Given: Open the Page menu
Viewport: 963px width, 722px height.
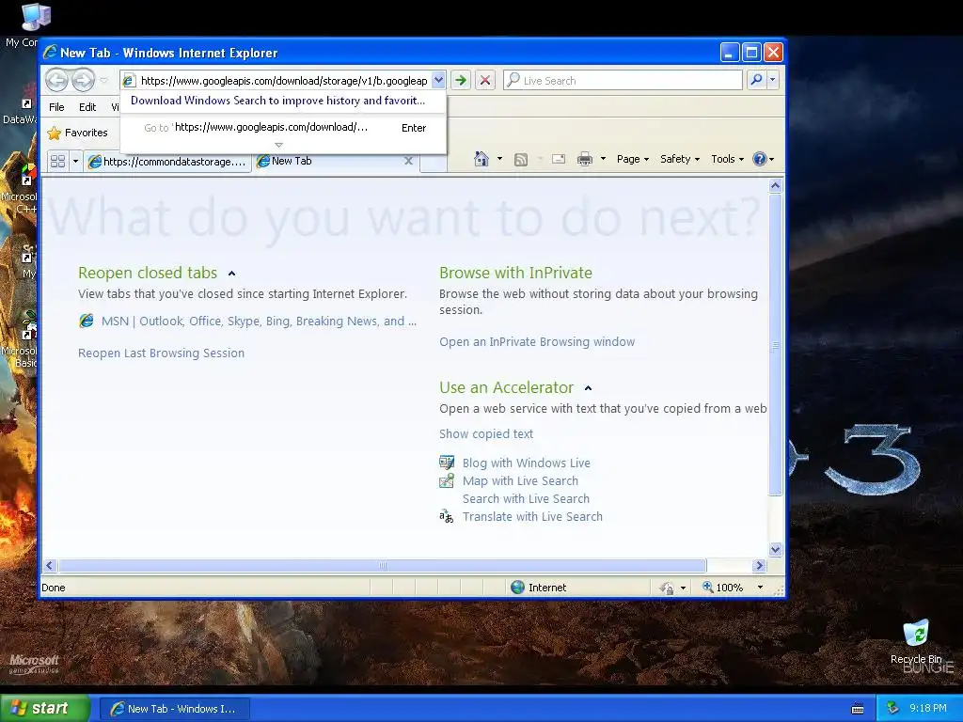Looking at the screenshot, I should tap(633, 159).
